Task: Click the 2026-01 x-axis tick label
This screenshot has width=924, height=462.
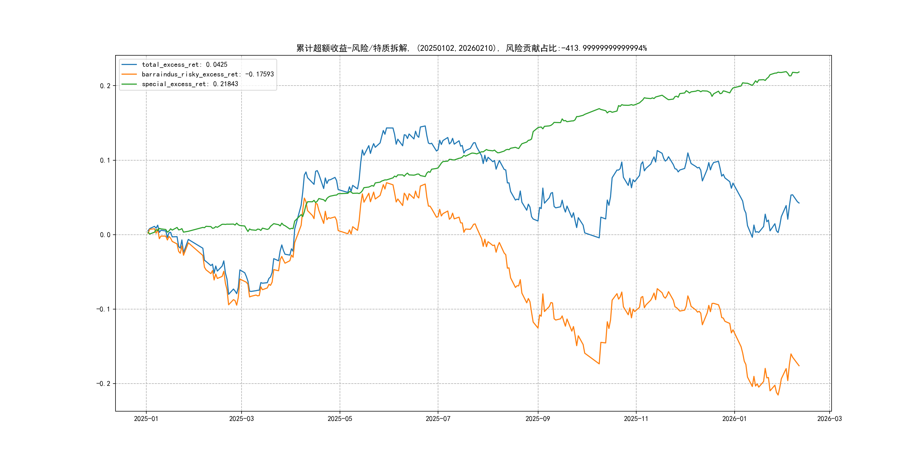Action: tap(734, 419)
